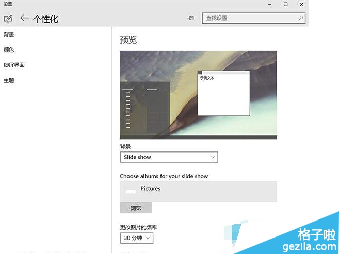Click the Pictures folder thumbnail icon
Image resolution: width=339 pixels, height=254 pixels.
pyautogui.click(x=131, y=192)
